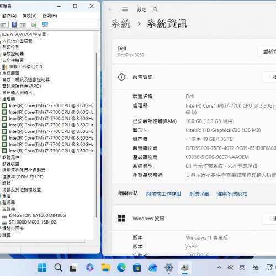Open Task View from the taskbar
276x276 pixels.
click(73, 268)
